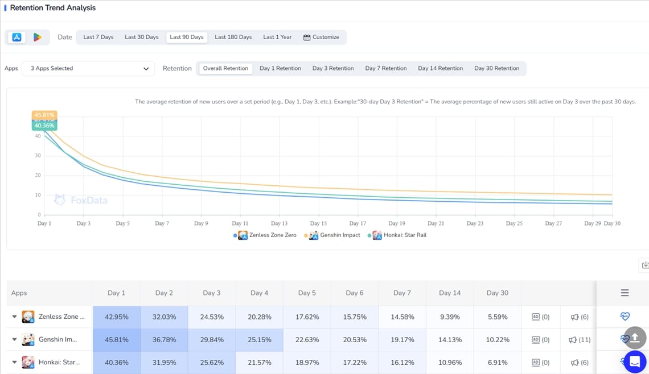
Task: Click the heart monitor icon for Zenless Zone Zero
Action: (x=625, y=317)
